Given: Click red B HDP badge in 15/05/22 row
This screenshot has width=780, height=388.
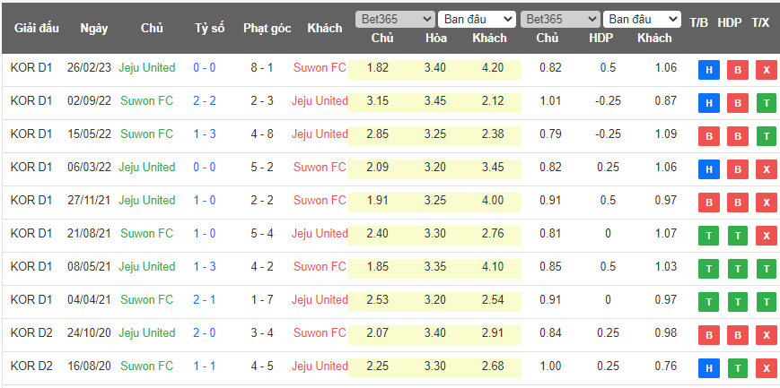Looking at the screenshot, I should pos(737,137).
